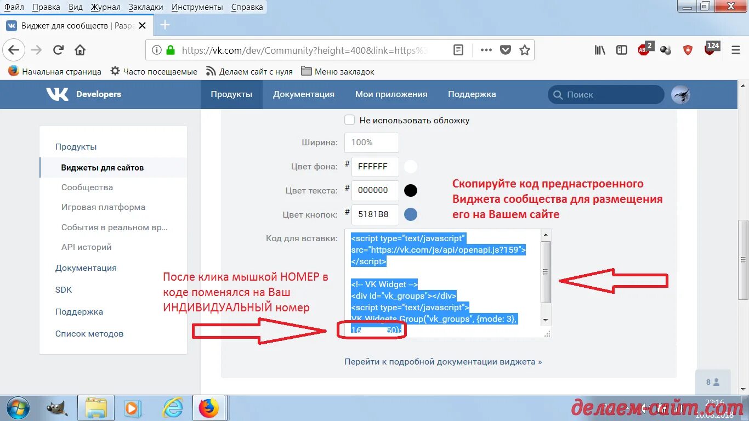
Task: Click the 'Цвет фона' hex field FFFFFF
Action: (x=375, y=167)
